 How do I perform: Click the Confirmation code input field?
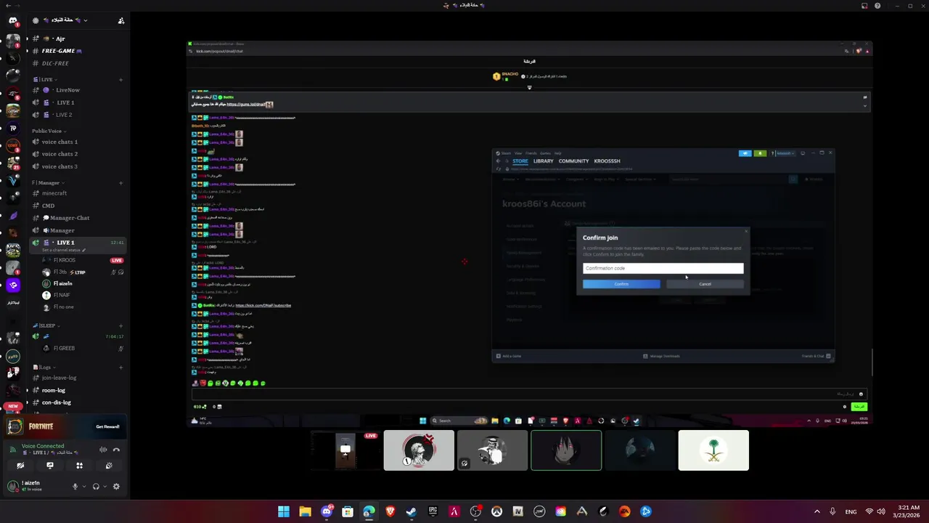pos(663,268)
